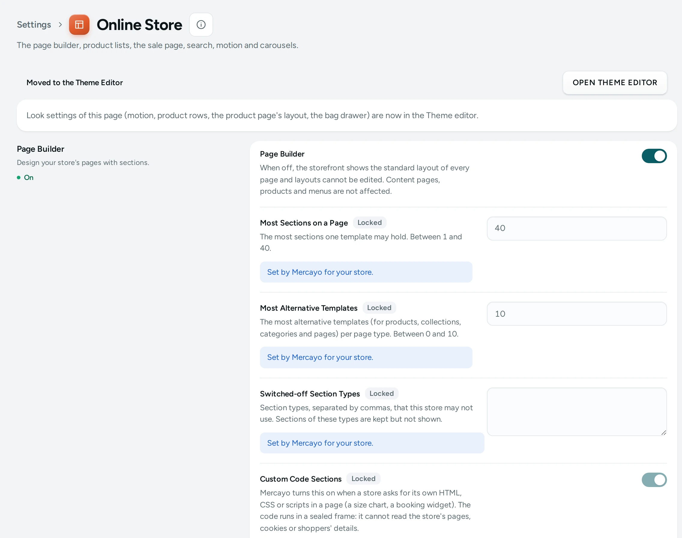Open the info icon beside Online Store

201,25
